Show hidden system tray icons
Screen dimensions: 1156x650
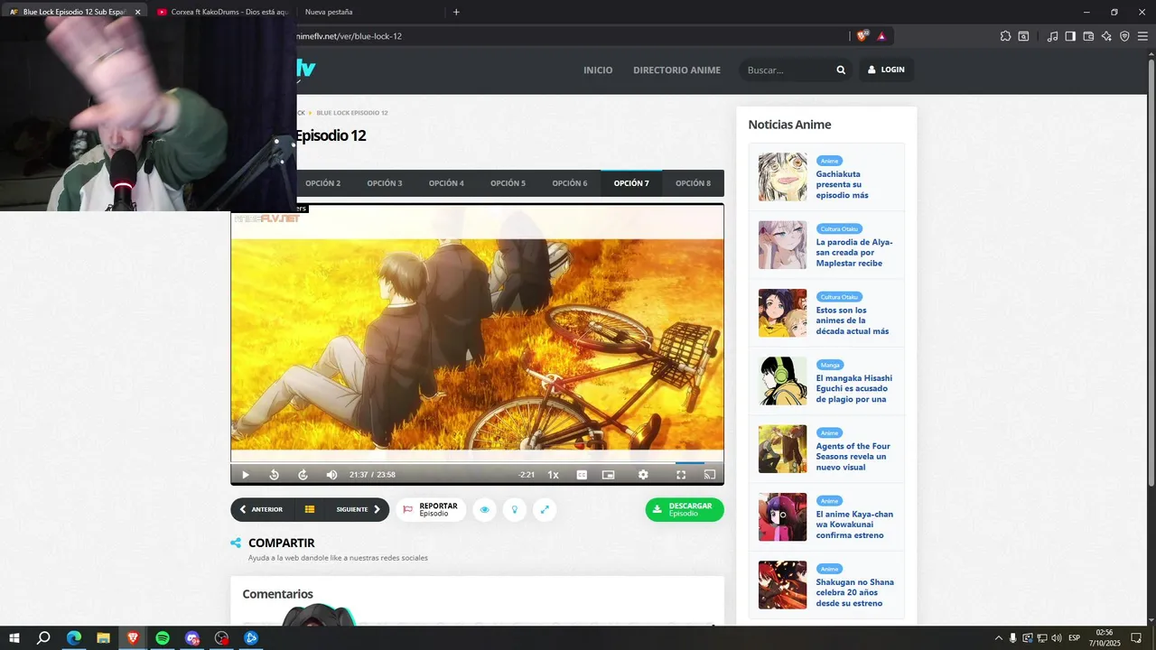coord(998,638)
